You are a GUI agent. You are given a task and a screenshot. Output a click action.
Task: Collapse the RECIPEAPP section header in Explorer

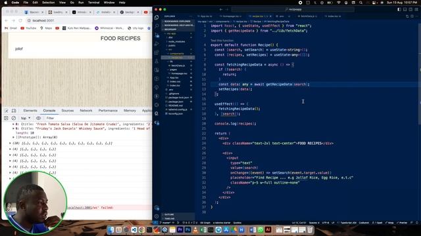[x=170, y=29]
